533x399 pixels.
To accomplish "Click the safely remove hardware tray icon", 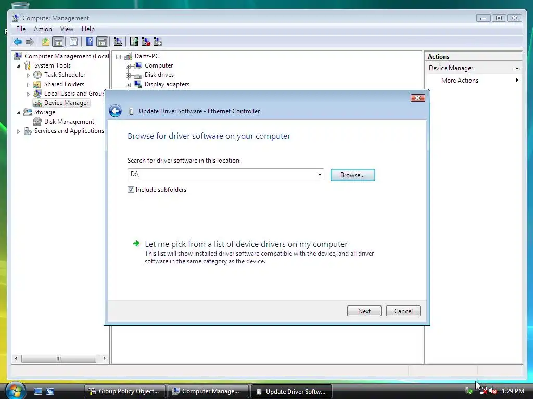I will (x=469, y=391).
